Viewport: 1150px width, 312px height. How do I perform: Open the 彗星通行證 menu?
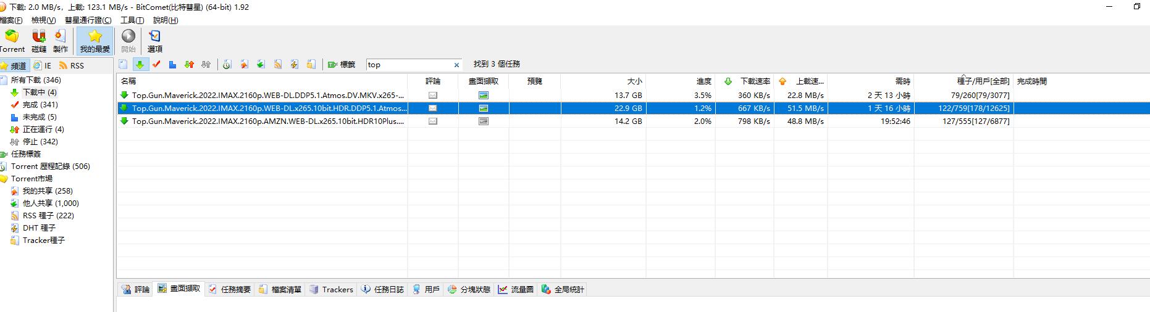[x=88, y=20]
